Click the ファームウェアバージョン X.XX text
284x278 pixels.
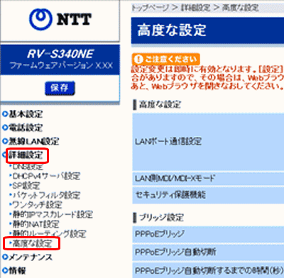pos(61,65)
